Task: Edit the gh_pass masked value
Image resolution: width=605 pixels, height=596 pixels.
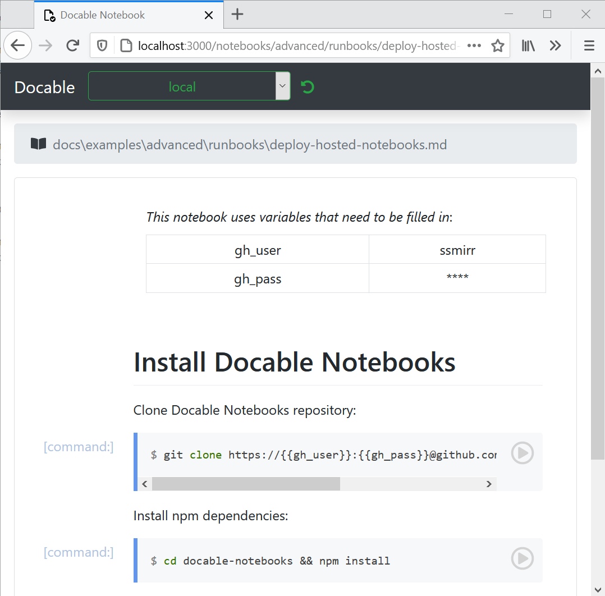Action: point(457,278)
